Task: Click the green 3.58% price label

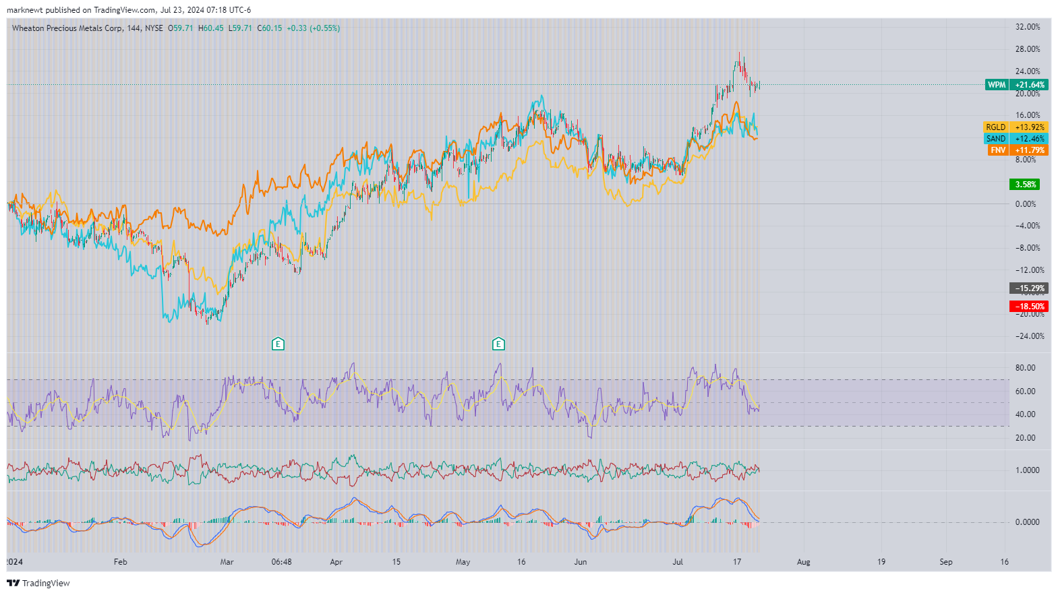Action: [1025, 185]
